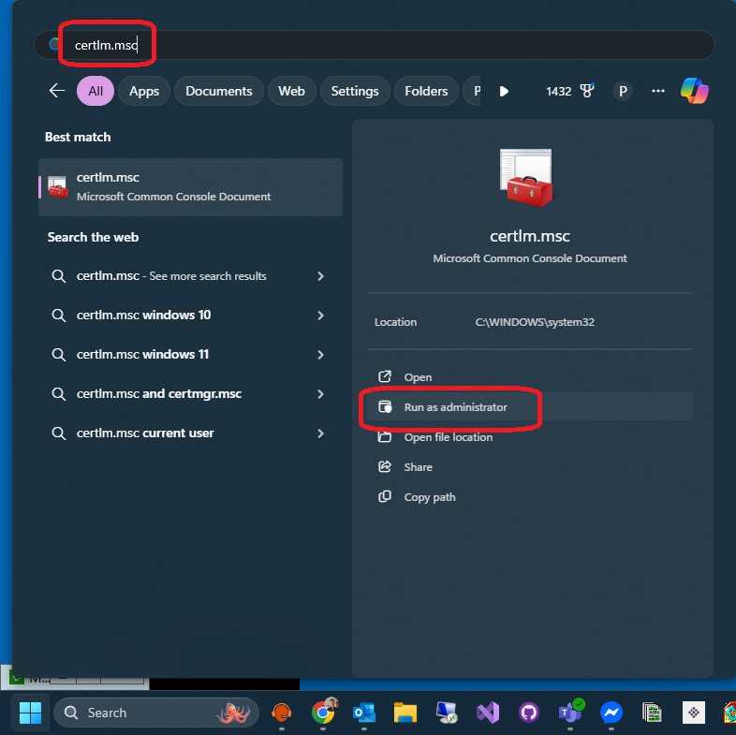Viewport: 736px width, 735px height.
Task: Click the magnifier icon beside certlm.msc windows 10
Action: tap(58, 315)
